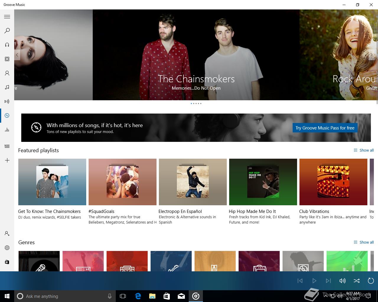
Task: Skip to the next track
Action: click(328, 281)
